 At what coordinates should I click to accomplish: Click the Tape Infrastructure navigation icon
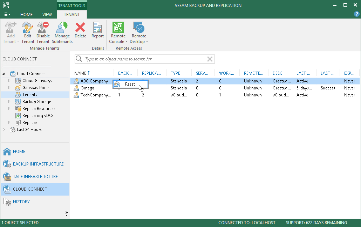click(7, 177)
